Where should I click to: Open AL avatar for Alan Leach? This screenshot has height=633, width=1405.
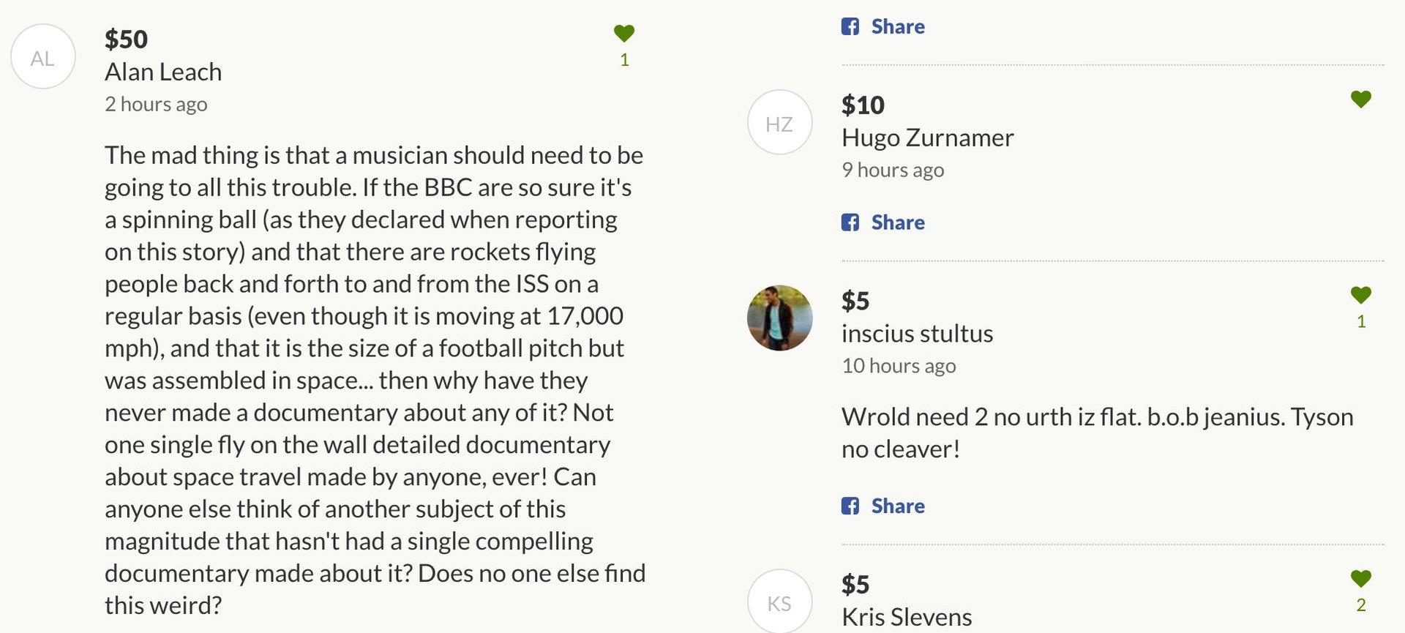click(43, 56)
